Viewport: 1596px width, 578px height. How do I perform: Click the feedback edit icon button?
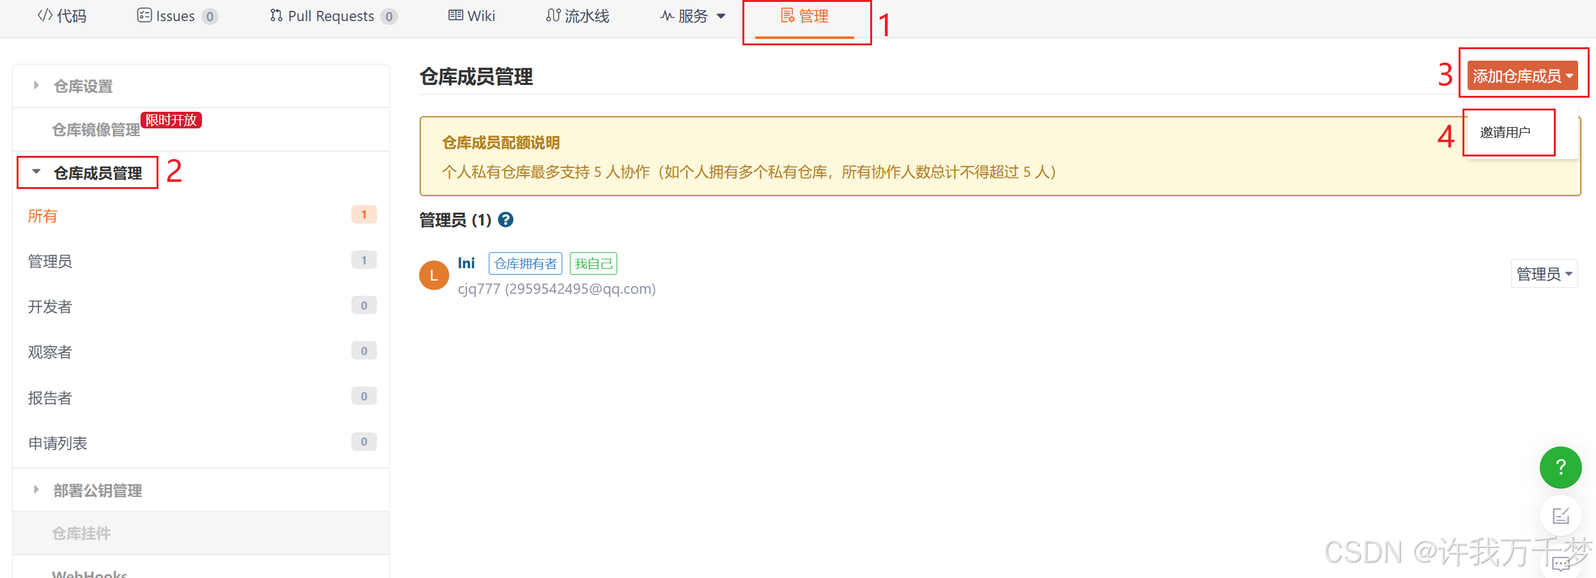[1560, 515]
